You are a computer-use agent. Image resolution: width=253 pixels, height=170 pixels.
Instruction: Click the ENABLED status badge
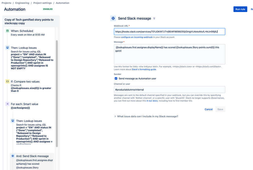pos(48,9)
